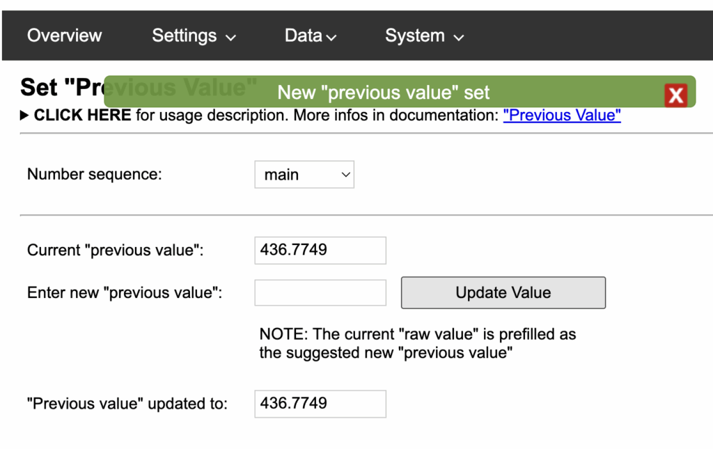Click the System menu chevron arrow
Screen dimensions: 713x449
point(458,38)
